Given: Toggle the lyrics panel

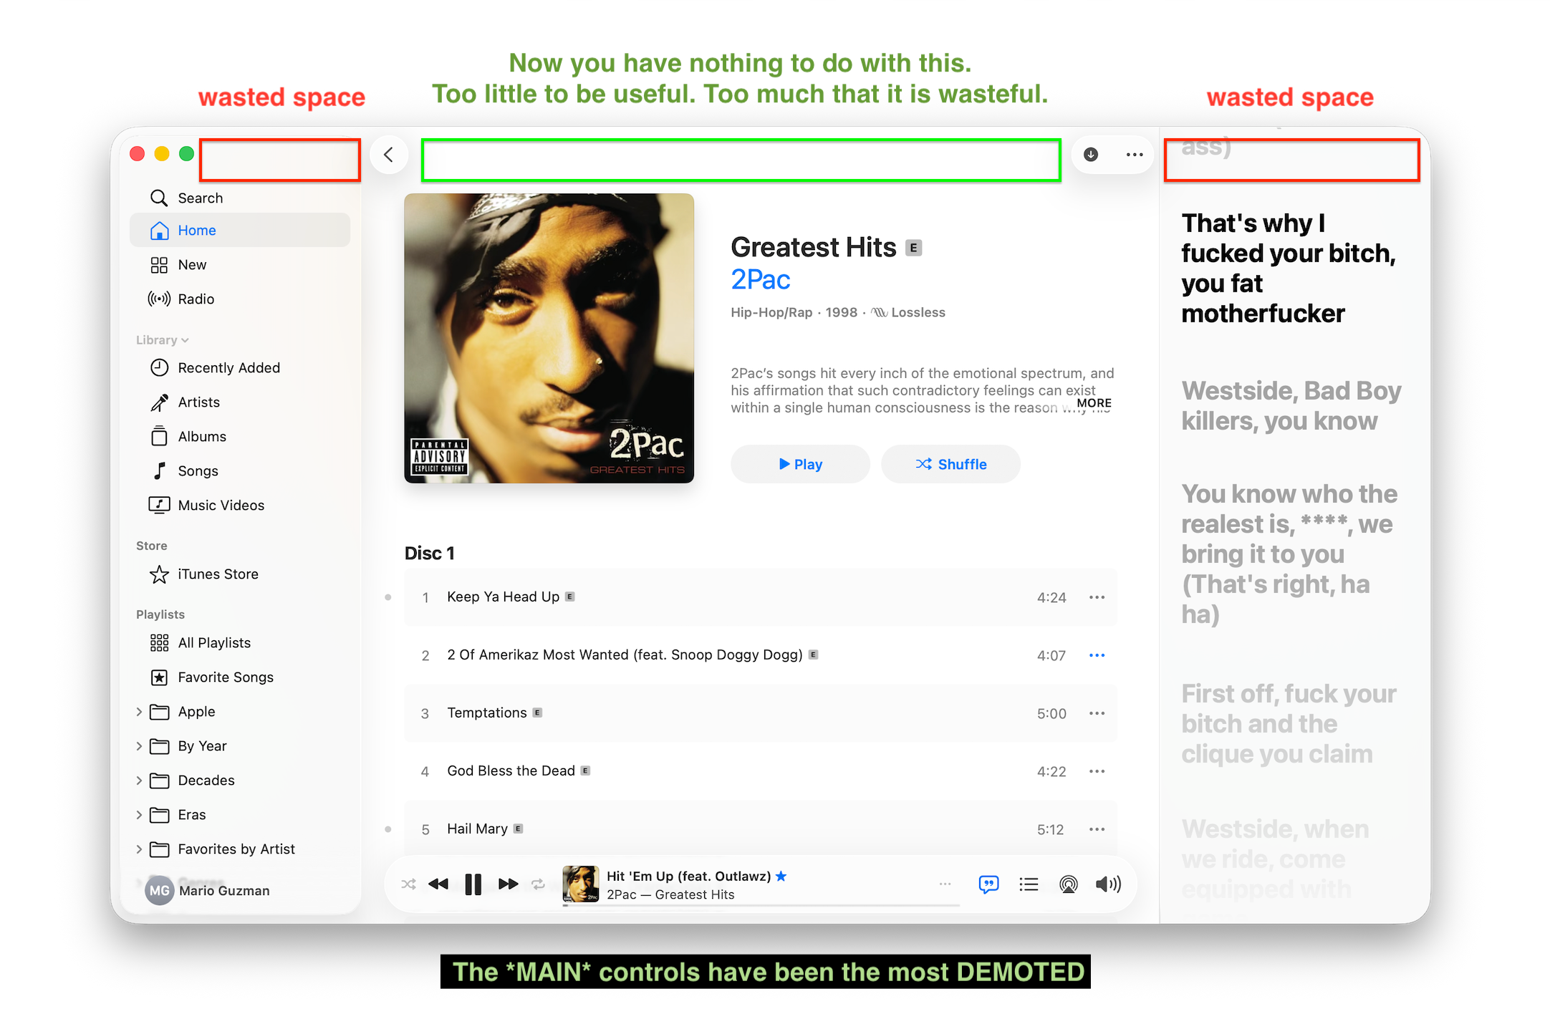Looking at the screenshot, I should [x=989, y=885].
